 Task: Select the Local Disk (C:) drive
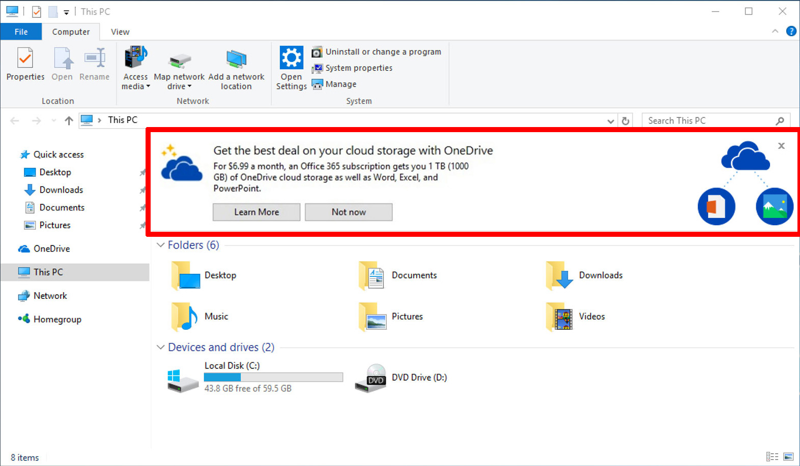click(255, 377)
